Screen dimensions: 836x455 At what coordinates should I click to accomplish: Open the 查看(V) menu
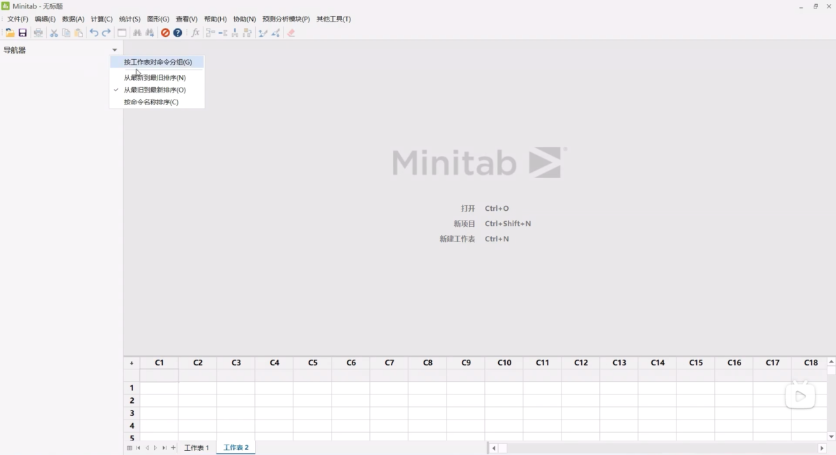click(x=187, y=19)
